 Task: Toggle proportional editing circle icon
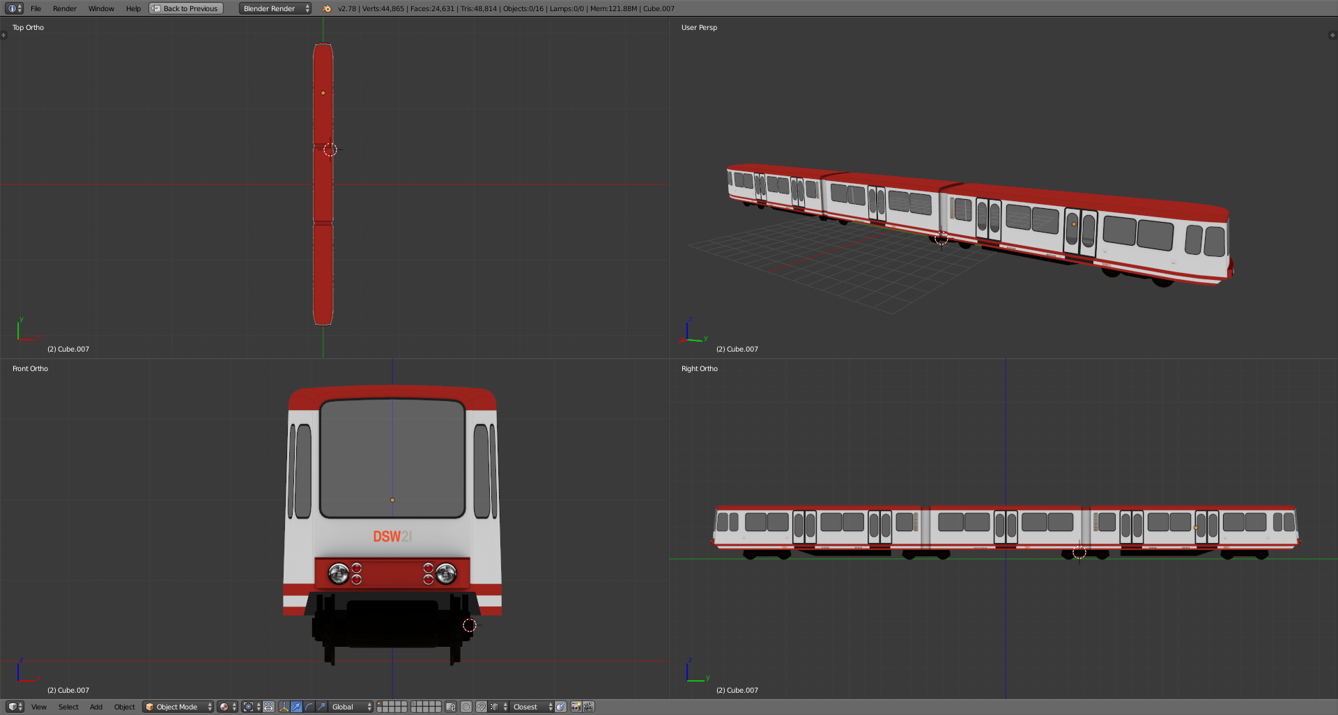[x=466, y=707]
